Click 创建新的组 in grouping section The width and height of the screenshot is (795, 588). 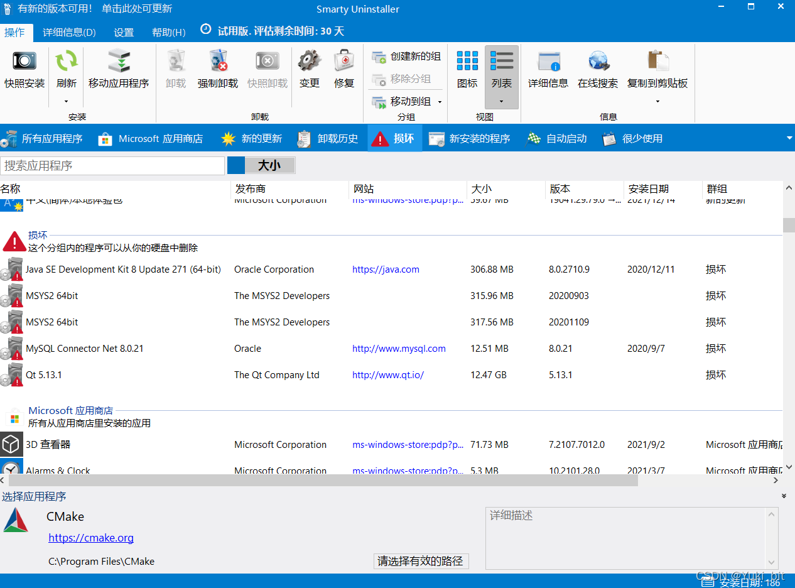[406, 57]
